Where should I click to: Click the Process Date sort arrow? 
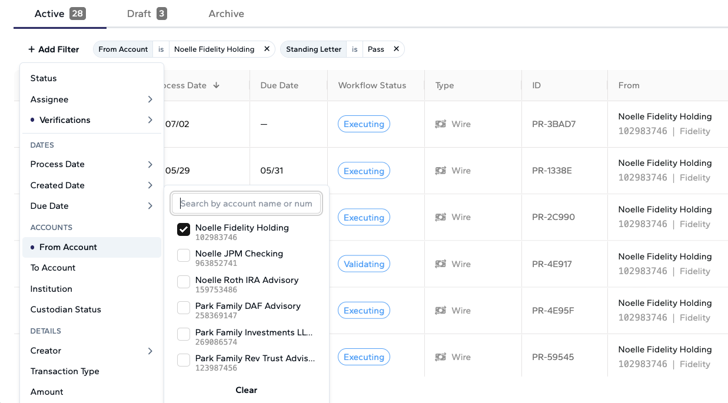[217, 85]
